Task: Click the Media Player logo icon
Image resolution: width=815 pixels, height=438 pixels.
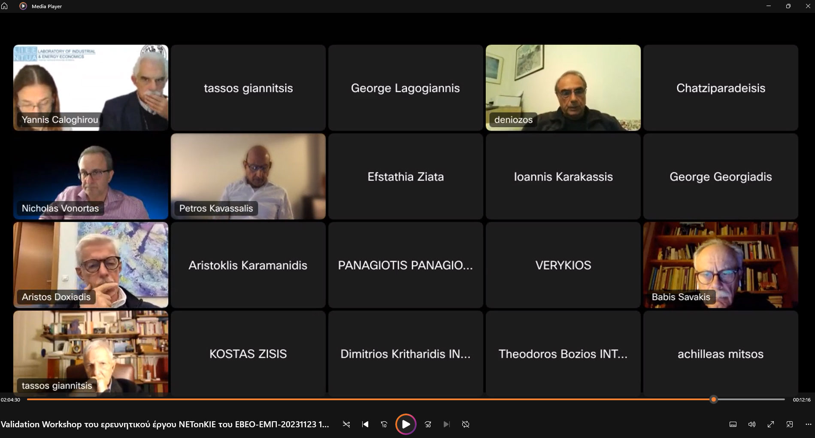Action: tap(23, 6)
